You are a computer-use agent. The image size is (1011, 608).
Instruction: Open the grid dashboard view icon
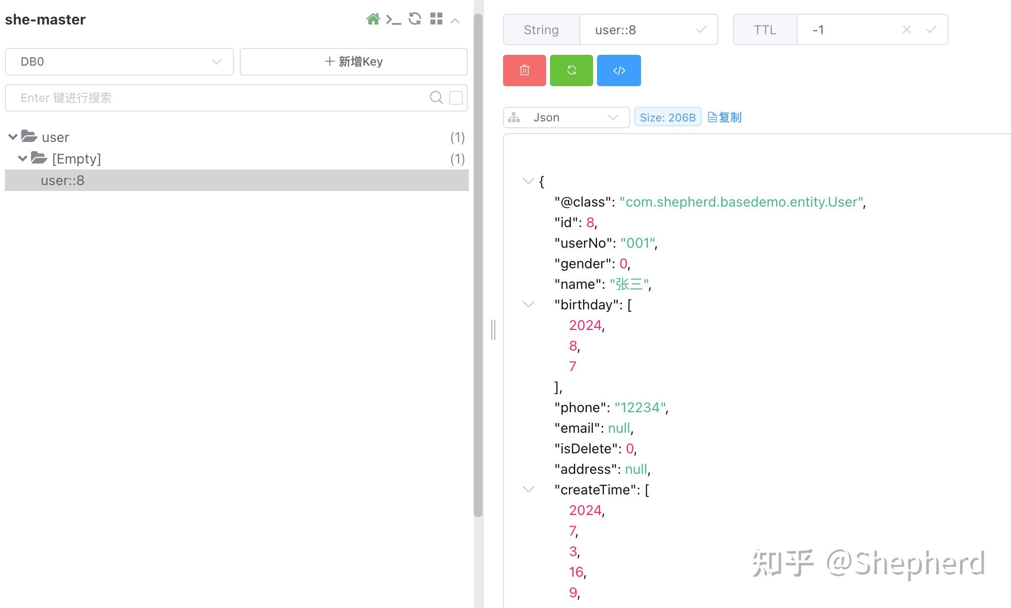click(436, 19)
